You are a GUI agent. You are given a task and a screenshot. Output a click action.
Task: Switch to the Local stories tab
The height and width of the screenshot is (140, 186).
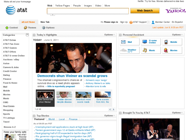tap(62, 119)
